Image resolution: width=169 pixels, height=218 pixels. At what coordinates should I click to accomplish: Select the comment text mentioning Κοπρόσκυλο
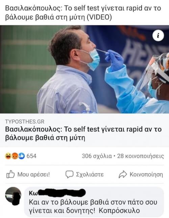tap(93, 207)
